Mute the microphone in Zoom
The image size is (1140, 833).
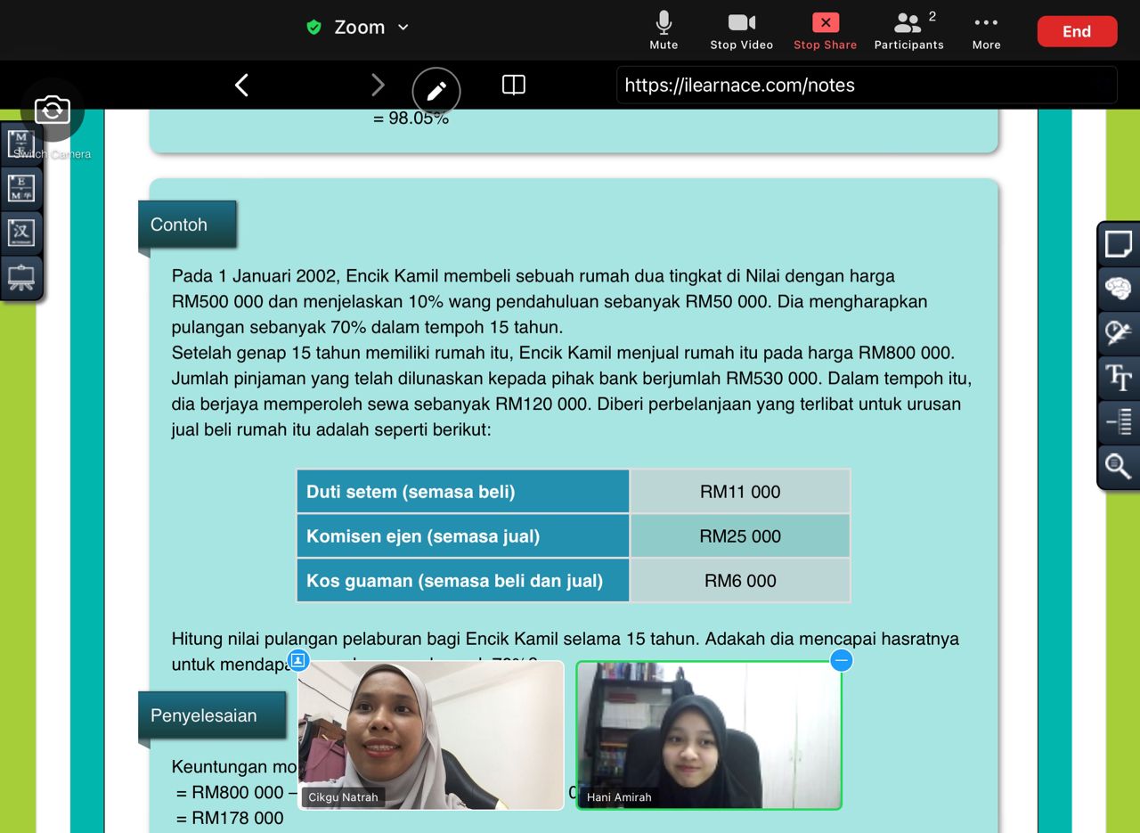664,29
